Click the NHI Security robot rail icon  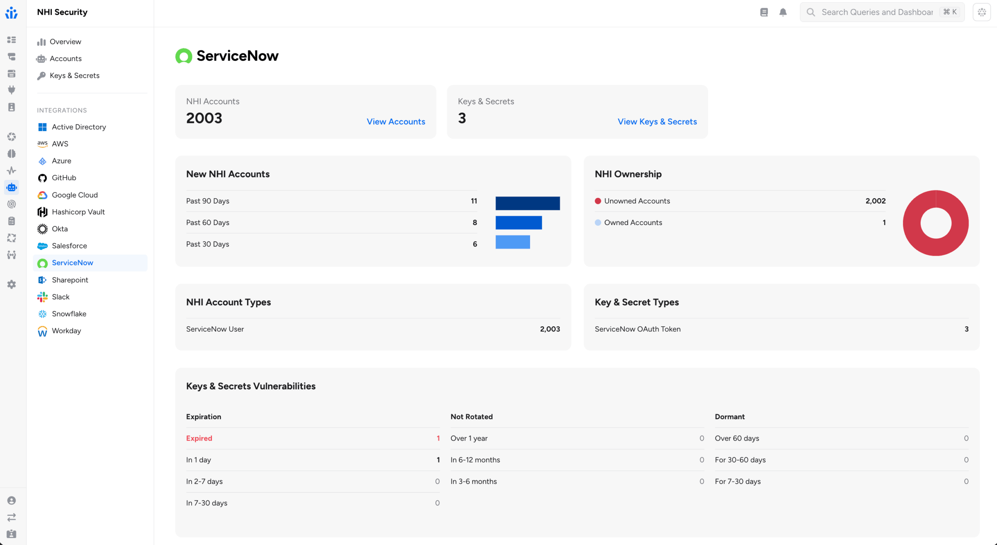pyautogui.click(x=12, y=187)
